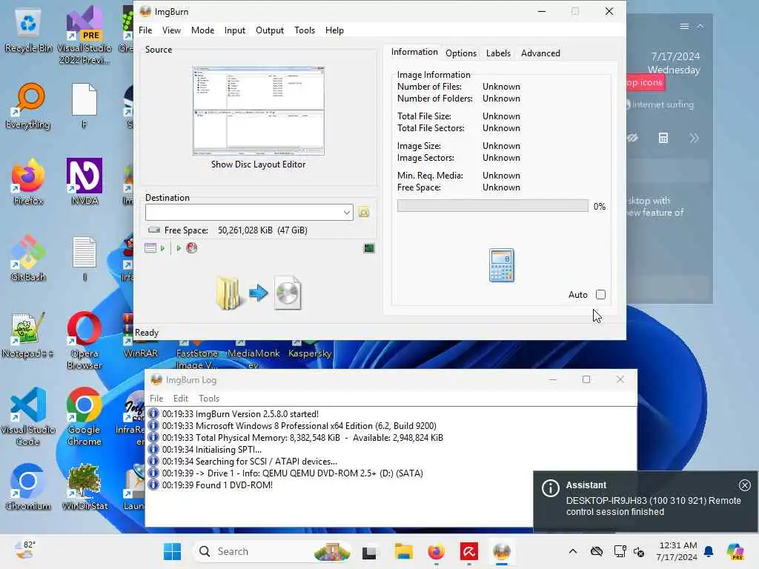The width and height of the screenshot is (759, 569).
Task: Select the Visual Studio 2022 Preview icon
Action: point(84,36)
